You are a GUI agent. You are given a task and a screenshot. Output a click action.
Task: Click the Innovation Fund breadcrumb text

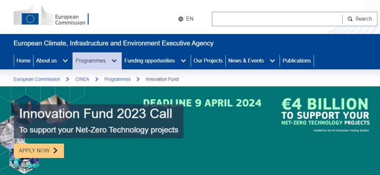point(162,79)
